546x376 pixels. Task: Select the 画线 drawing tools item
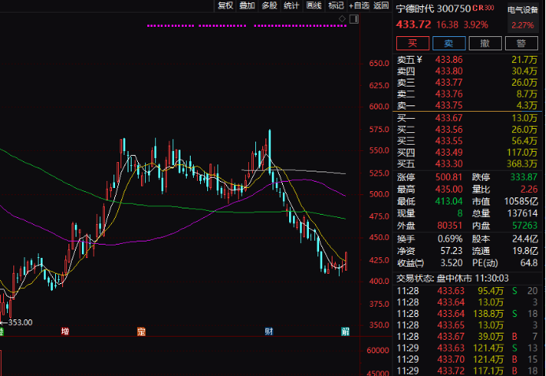point(314,6)
